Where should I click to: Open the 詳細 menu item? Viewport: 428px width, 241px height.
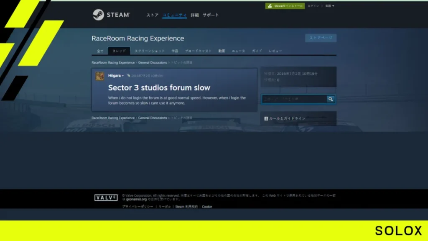pyautogui.click(x=195, y=15)
